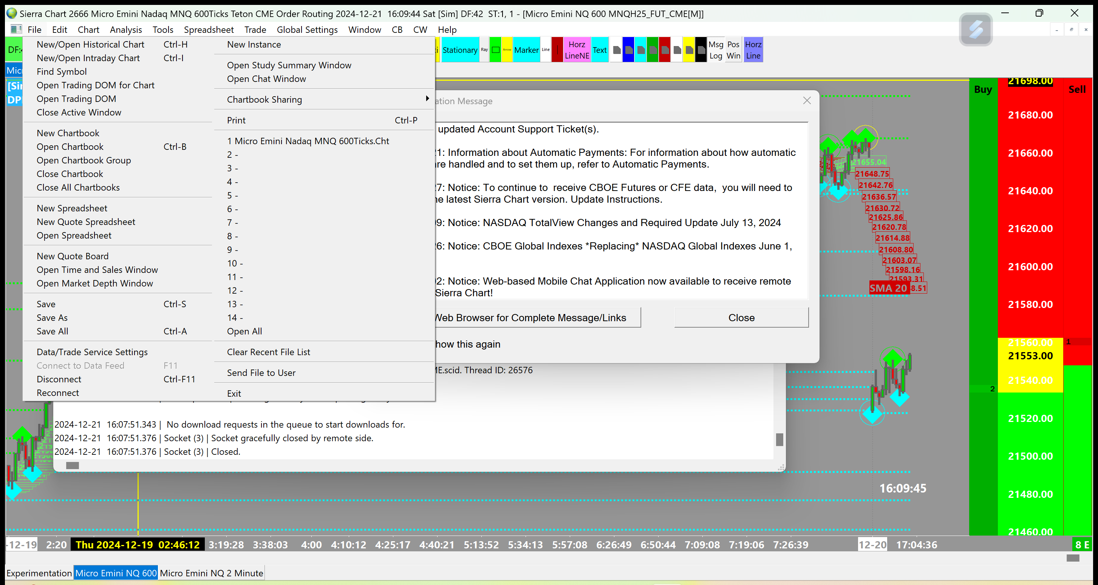
Task: Select the purple Horz Line tool
Action: click(753, 50)
